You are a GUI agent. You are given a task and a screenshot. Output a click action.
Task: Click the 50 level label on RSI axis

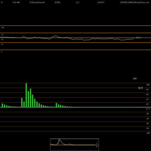coord(2,40)
